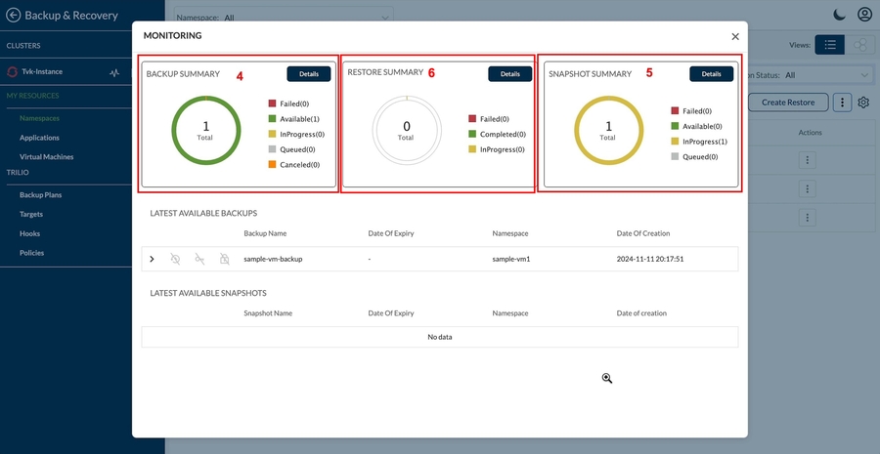Close the Monitoring dialog

[x=735, y=36]
